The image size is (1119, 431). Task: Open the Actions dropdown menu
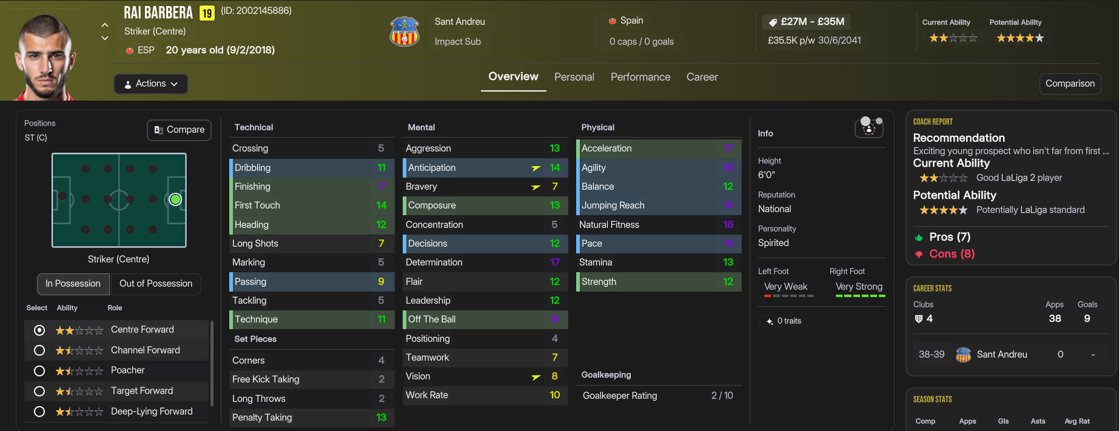151,84
